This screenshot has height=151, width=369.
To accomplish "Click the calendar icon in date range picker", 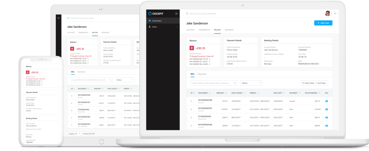I will pyautogui.click(x=303, y=83).
